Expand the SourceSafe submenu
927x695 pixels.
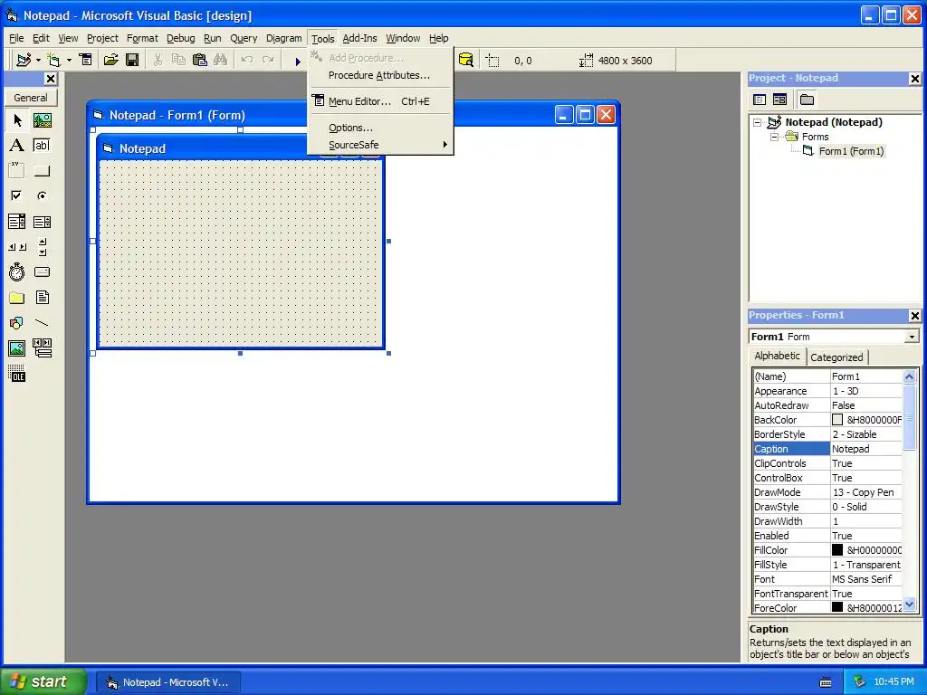click(381, 145)
